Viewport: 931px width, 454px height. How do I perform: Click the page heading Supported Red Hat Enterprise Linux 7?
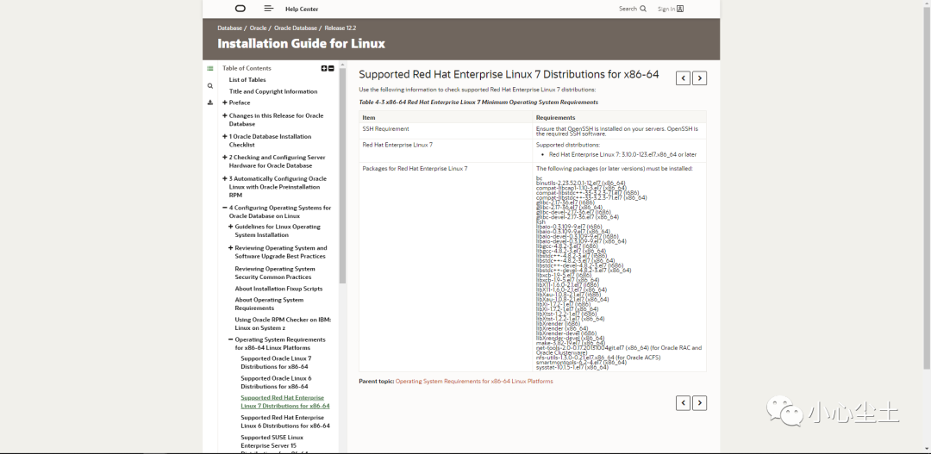coord(509,75)
